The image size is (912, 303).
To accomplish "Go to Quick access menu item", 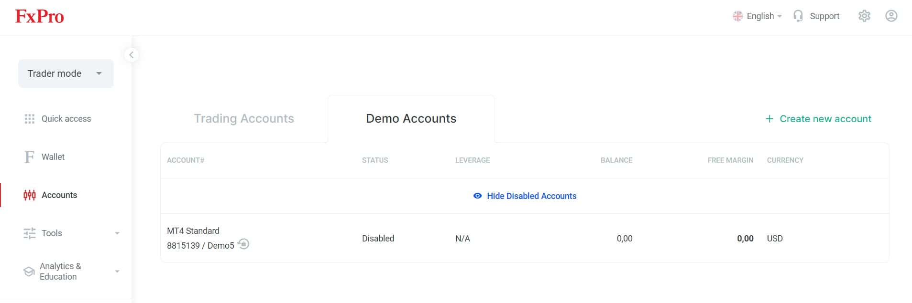I will [66, 119].
